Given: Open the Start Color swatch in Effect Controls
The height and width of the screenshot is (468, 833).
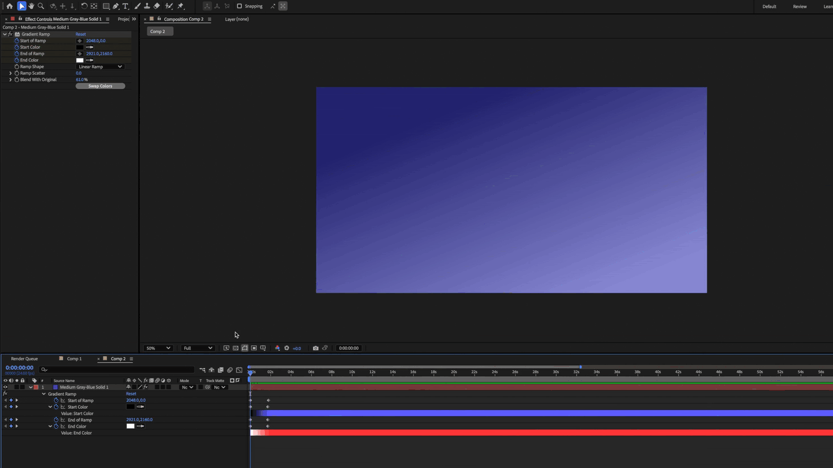Looking at the screenshot, I should coord(80,47).
